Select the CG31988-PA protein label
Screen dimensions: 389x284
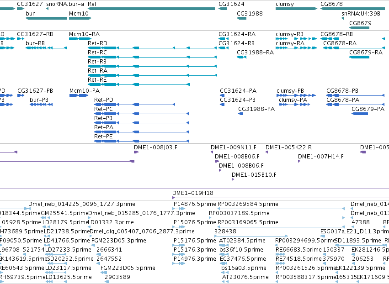(256, 109)
